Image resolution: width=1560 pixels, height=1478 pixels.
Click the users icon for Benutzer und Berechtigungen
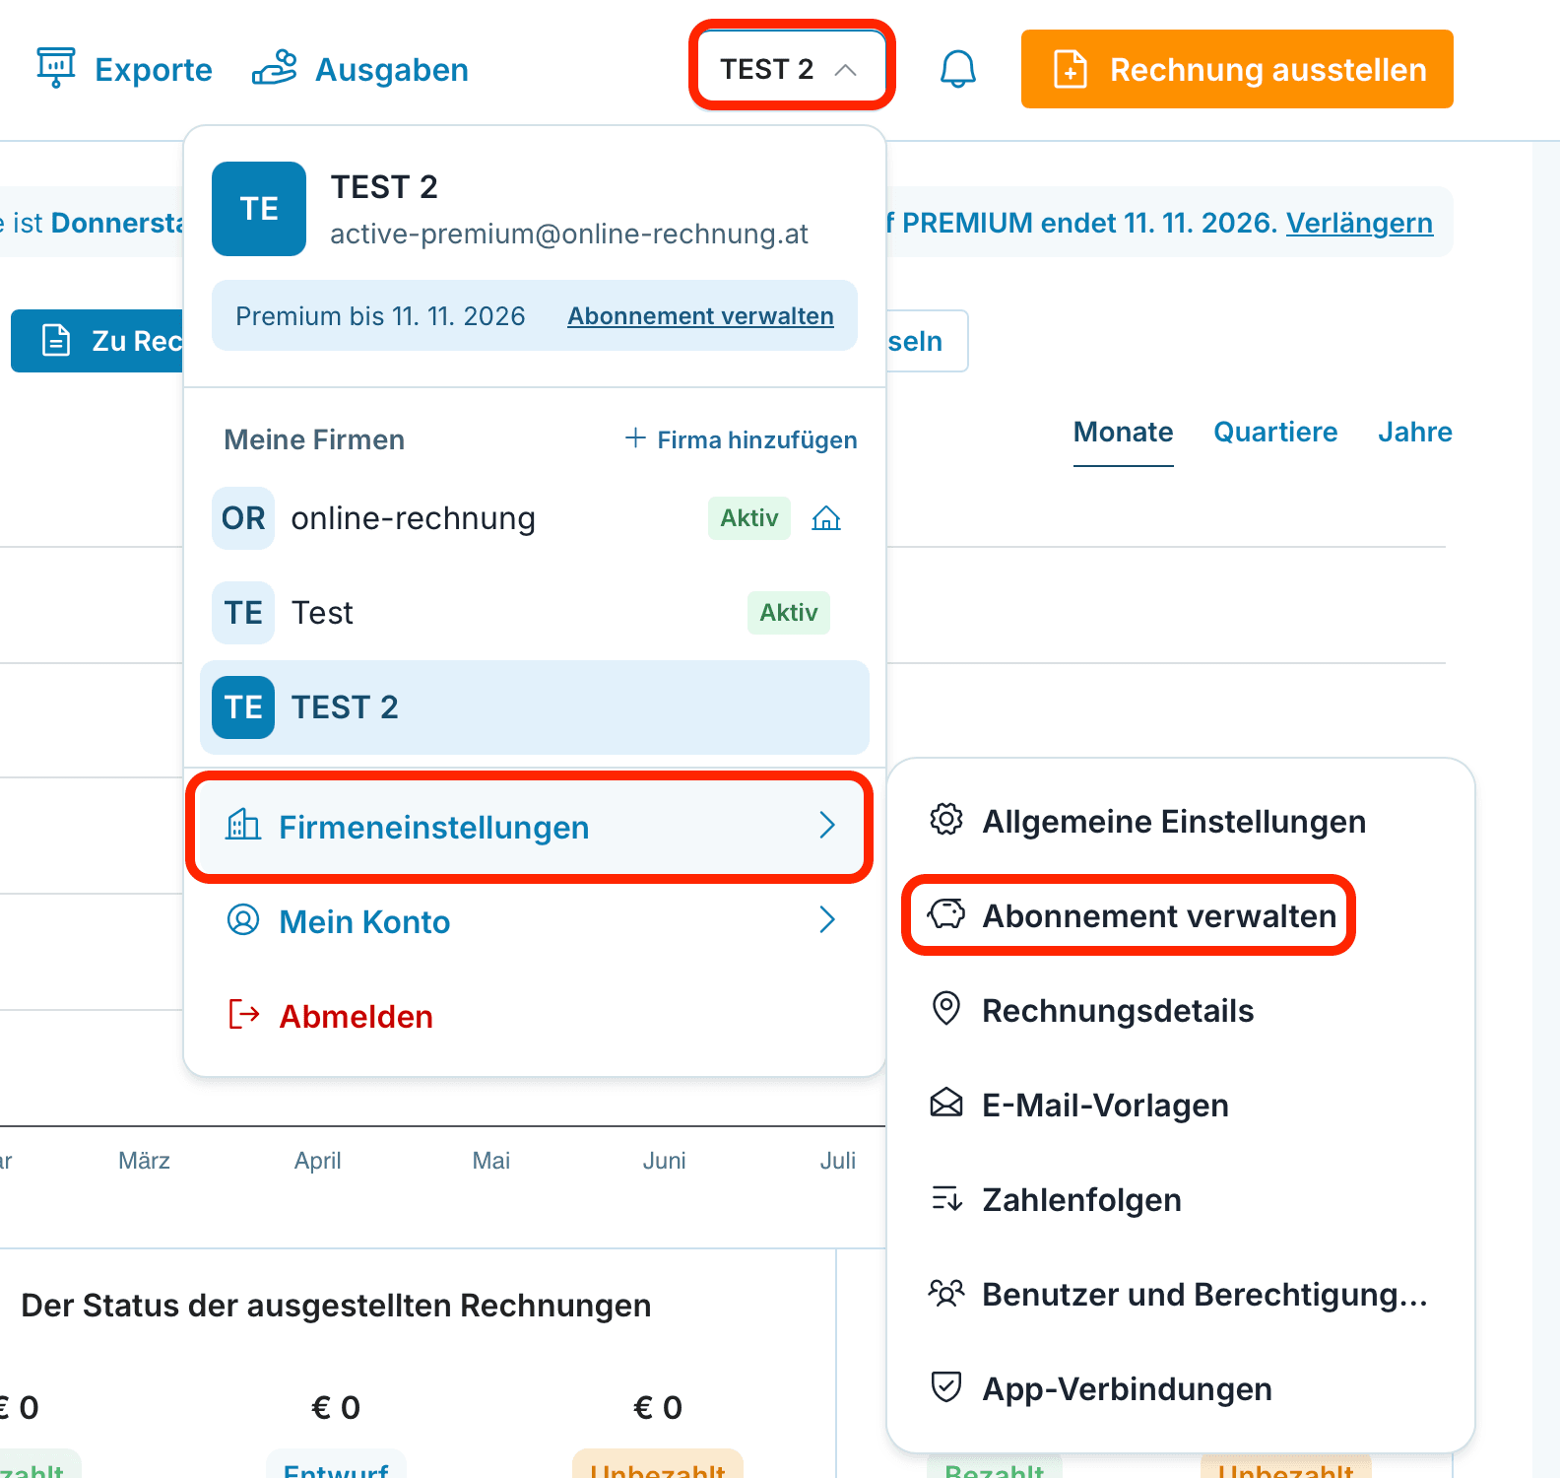pyautogui.click(x=945, y=1292)
